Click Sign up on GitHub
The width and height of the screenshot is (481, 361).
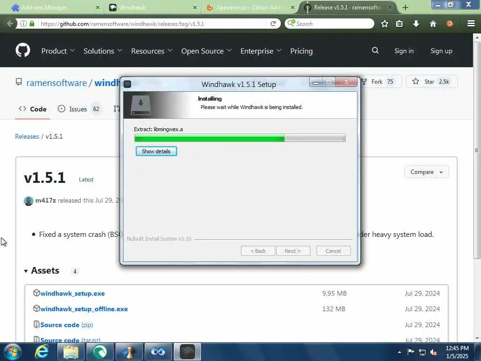441,51
